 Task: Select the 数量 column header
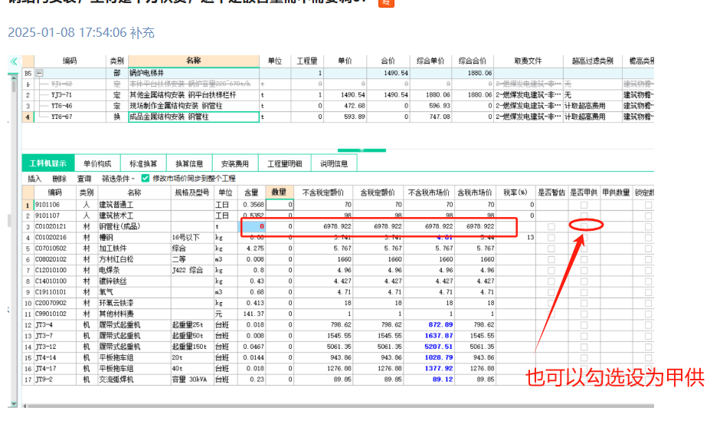click(280, 192)
